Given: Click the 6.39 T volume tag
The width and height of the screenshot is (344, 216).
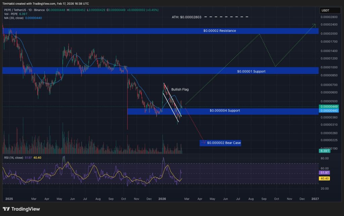Looking at the screenshot, I should pyautogui.click(x=325, y=151).
